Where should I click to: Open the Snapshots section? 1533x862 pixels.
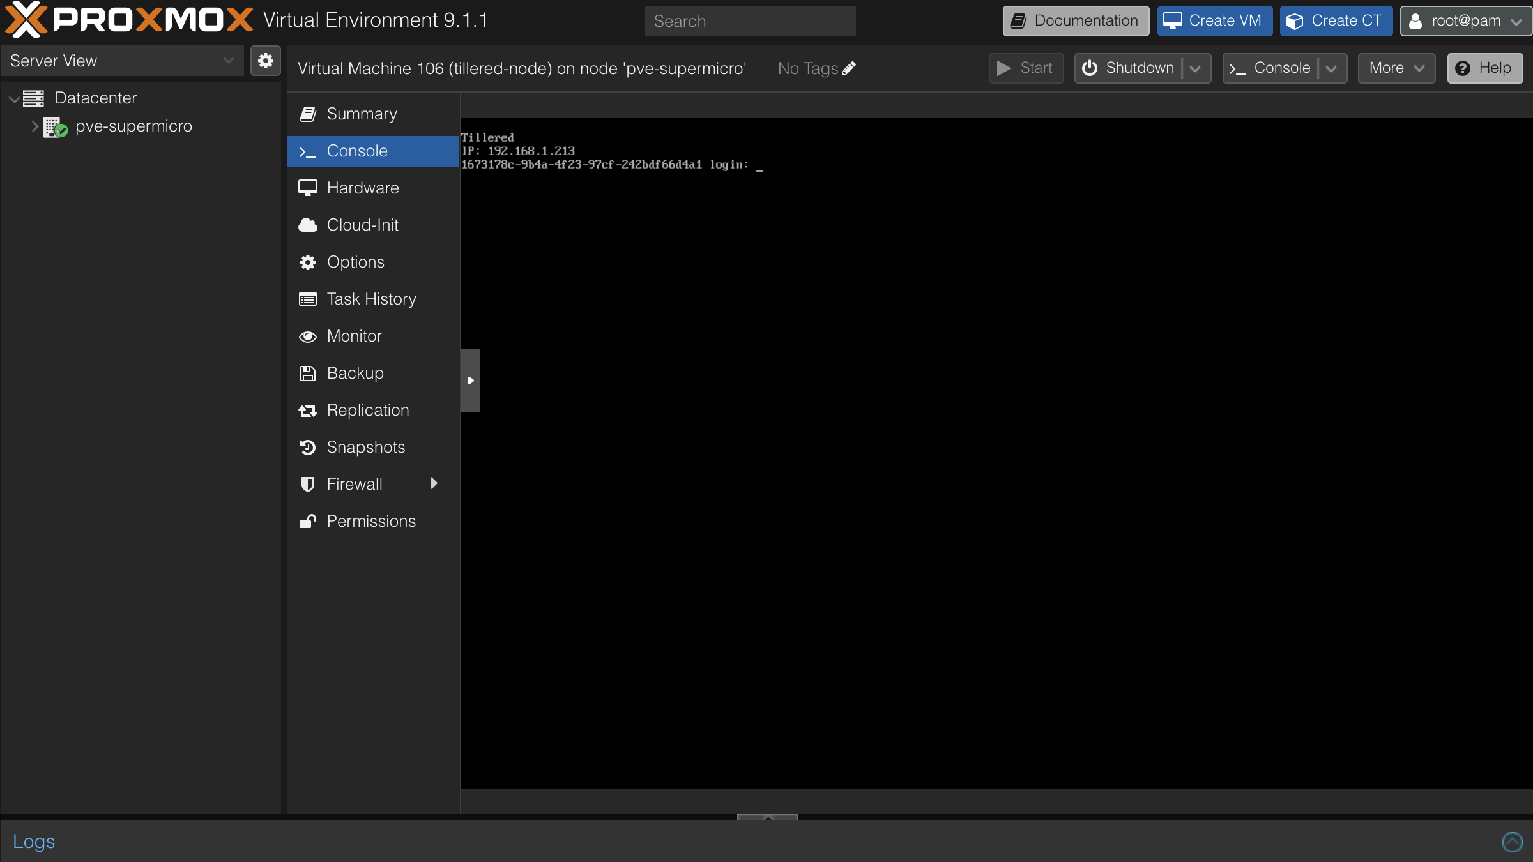[374, 447]
